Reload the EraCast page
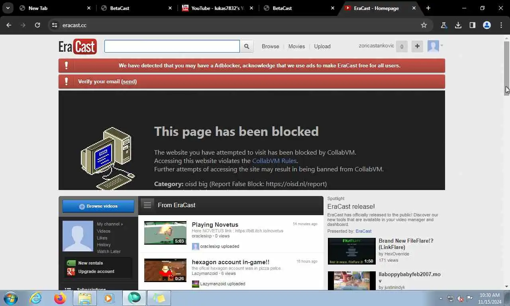This screenshot has width=510, height=306. tap(37, 25)
